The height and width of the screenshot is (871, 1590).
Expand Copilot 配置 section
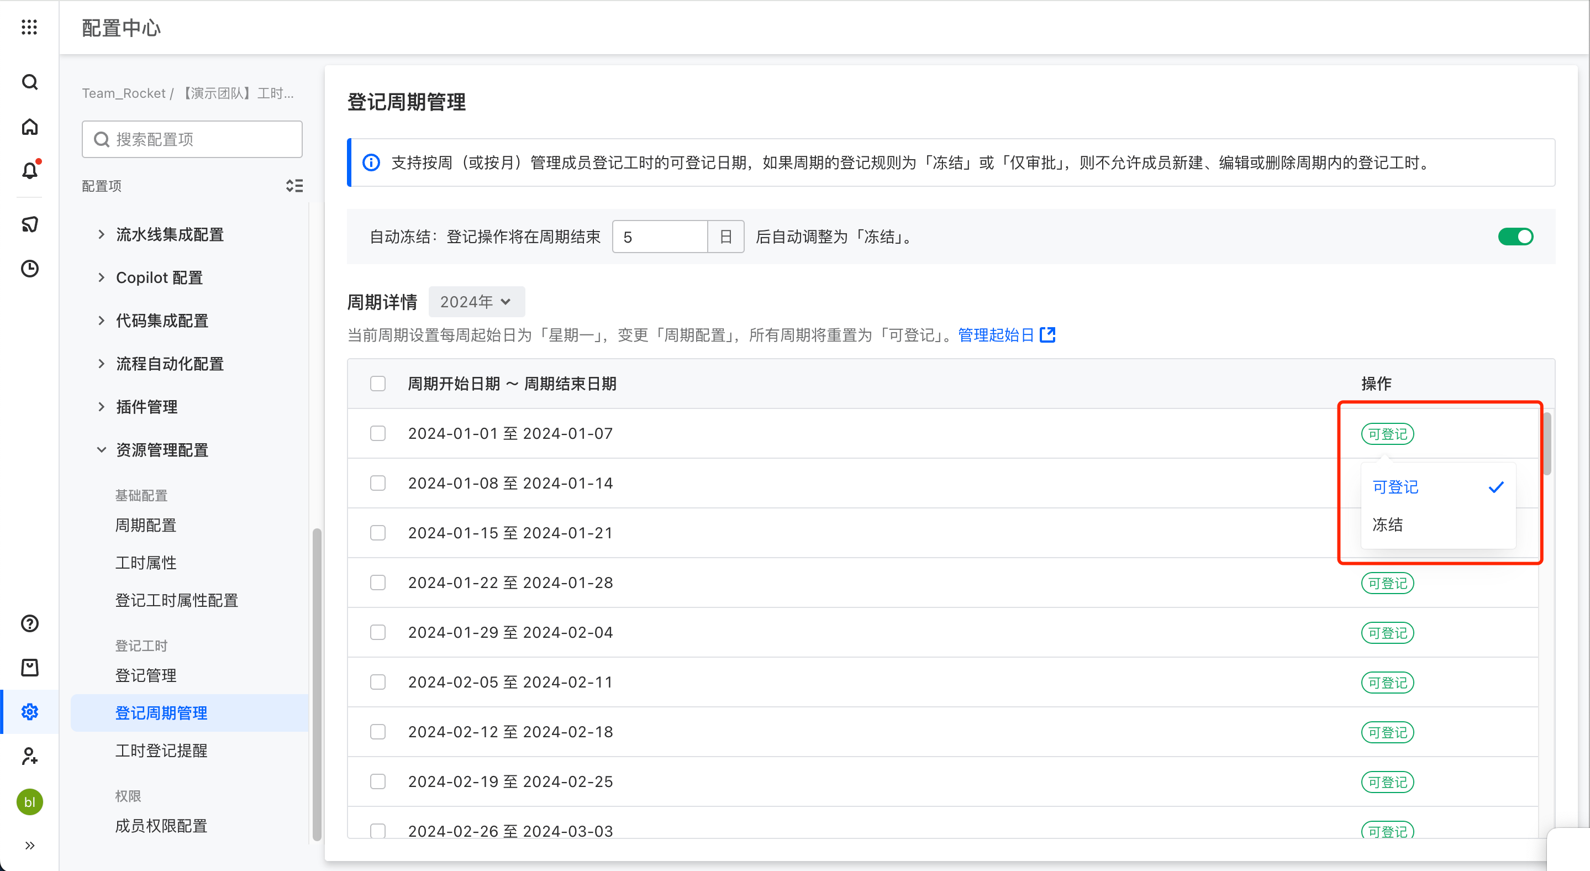101,278
